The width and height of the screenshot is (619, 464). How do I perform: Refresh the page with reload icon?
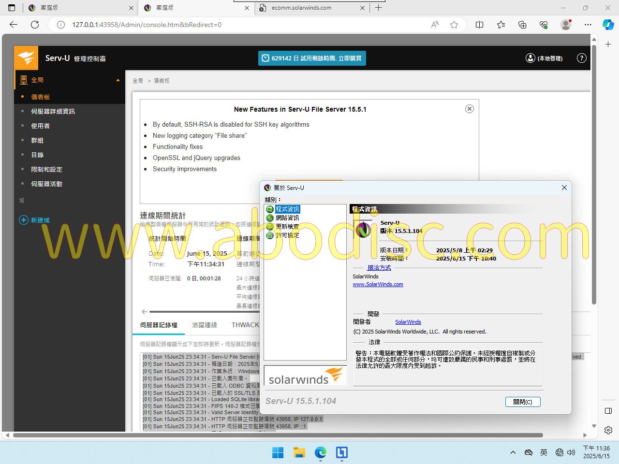tap(35, 25)
